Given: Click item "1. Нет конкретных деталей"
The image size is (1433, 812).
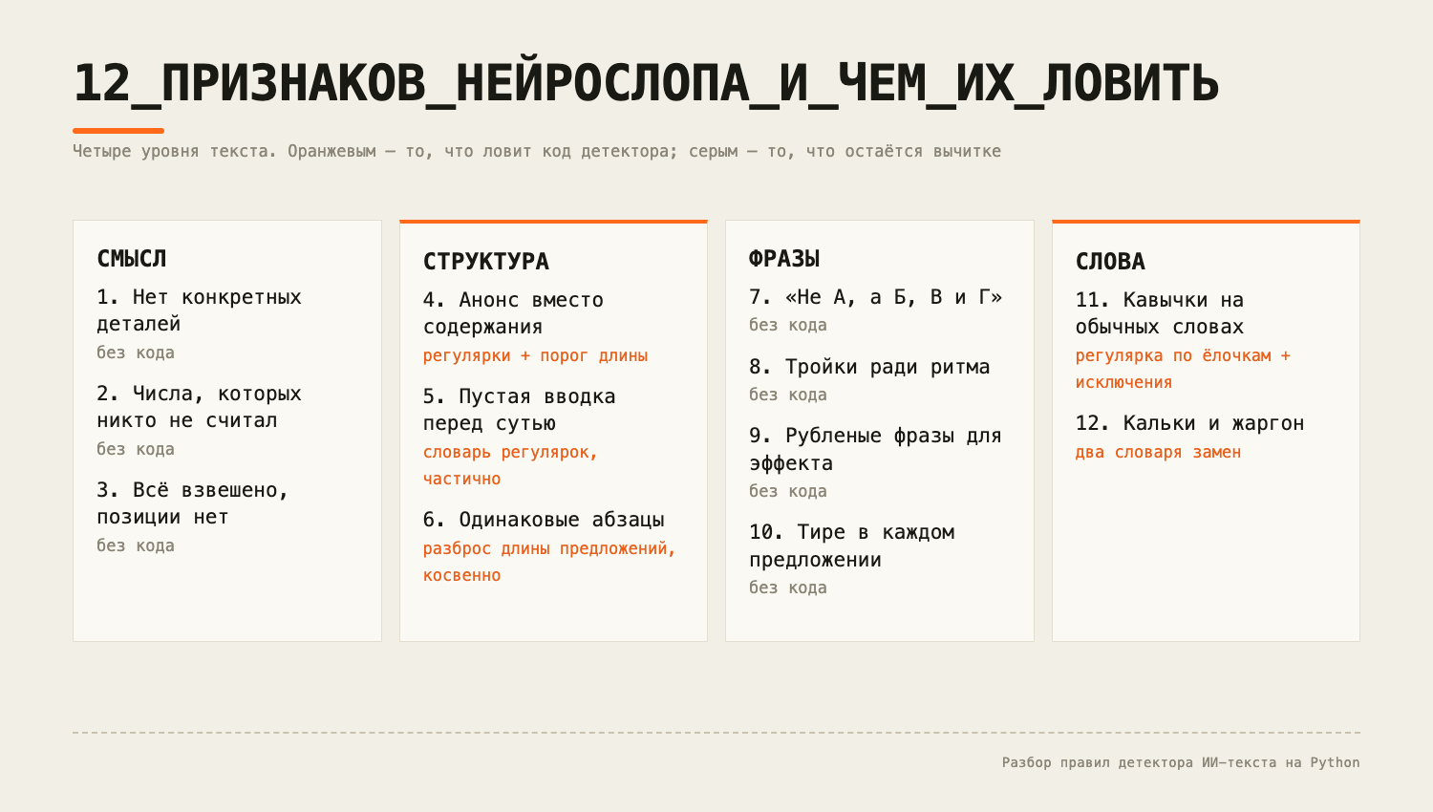Looking at the screenshot, I should (199, 310).
